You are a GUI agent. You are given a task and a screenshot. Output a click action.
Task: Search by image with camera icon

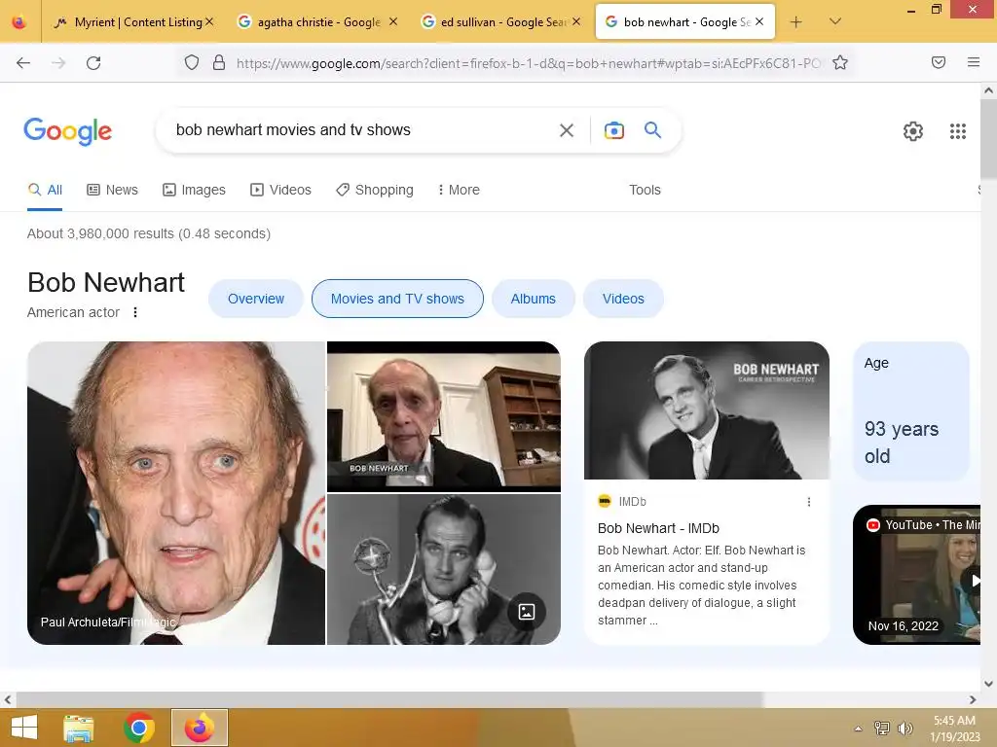pos(614,130)
